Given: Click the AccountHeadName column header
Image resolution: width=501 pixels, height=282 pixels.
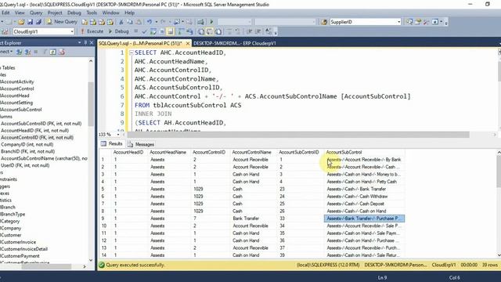Looking at the screenshot, I should (x=168, y=152).
